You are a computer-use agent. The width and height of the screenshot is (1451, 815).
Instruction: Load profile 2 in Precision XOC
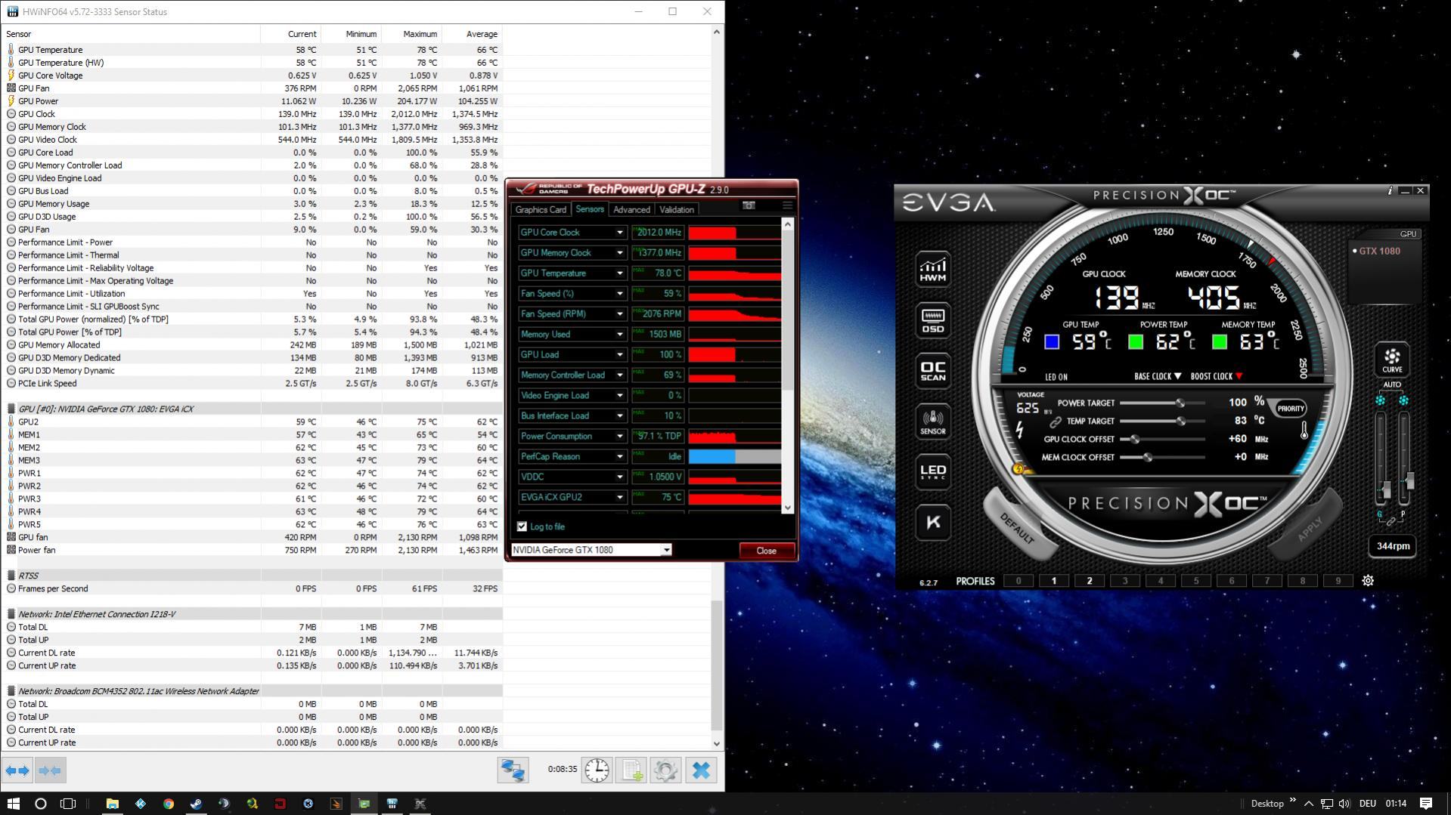click(1090, 581)
